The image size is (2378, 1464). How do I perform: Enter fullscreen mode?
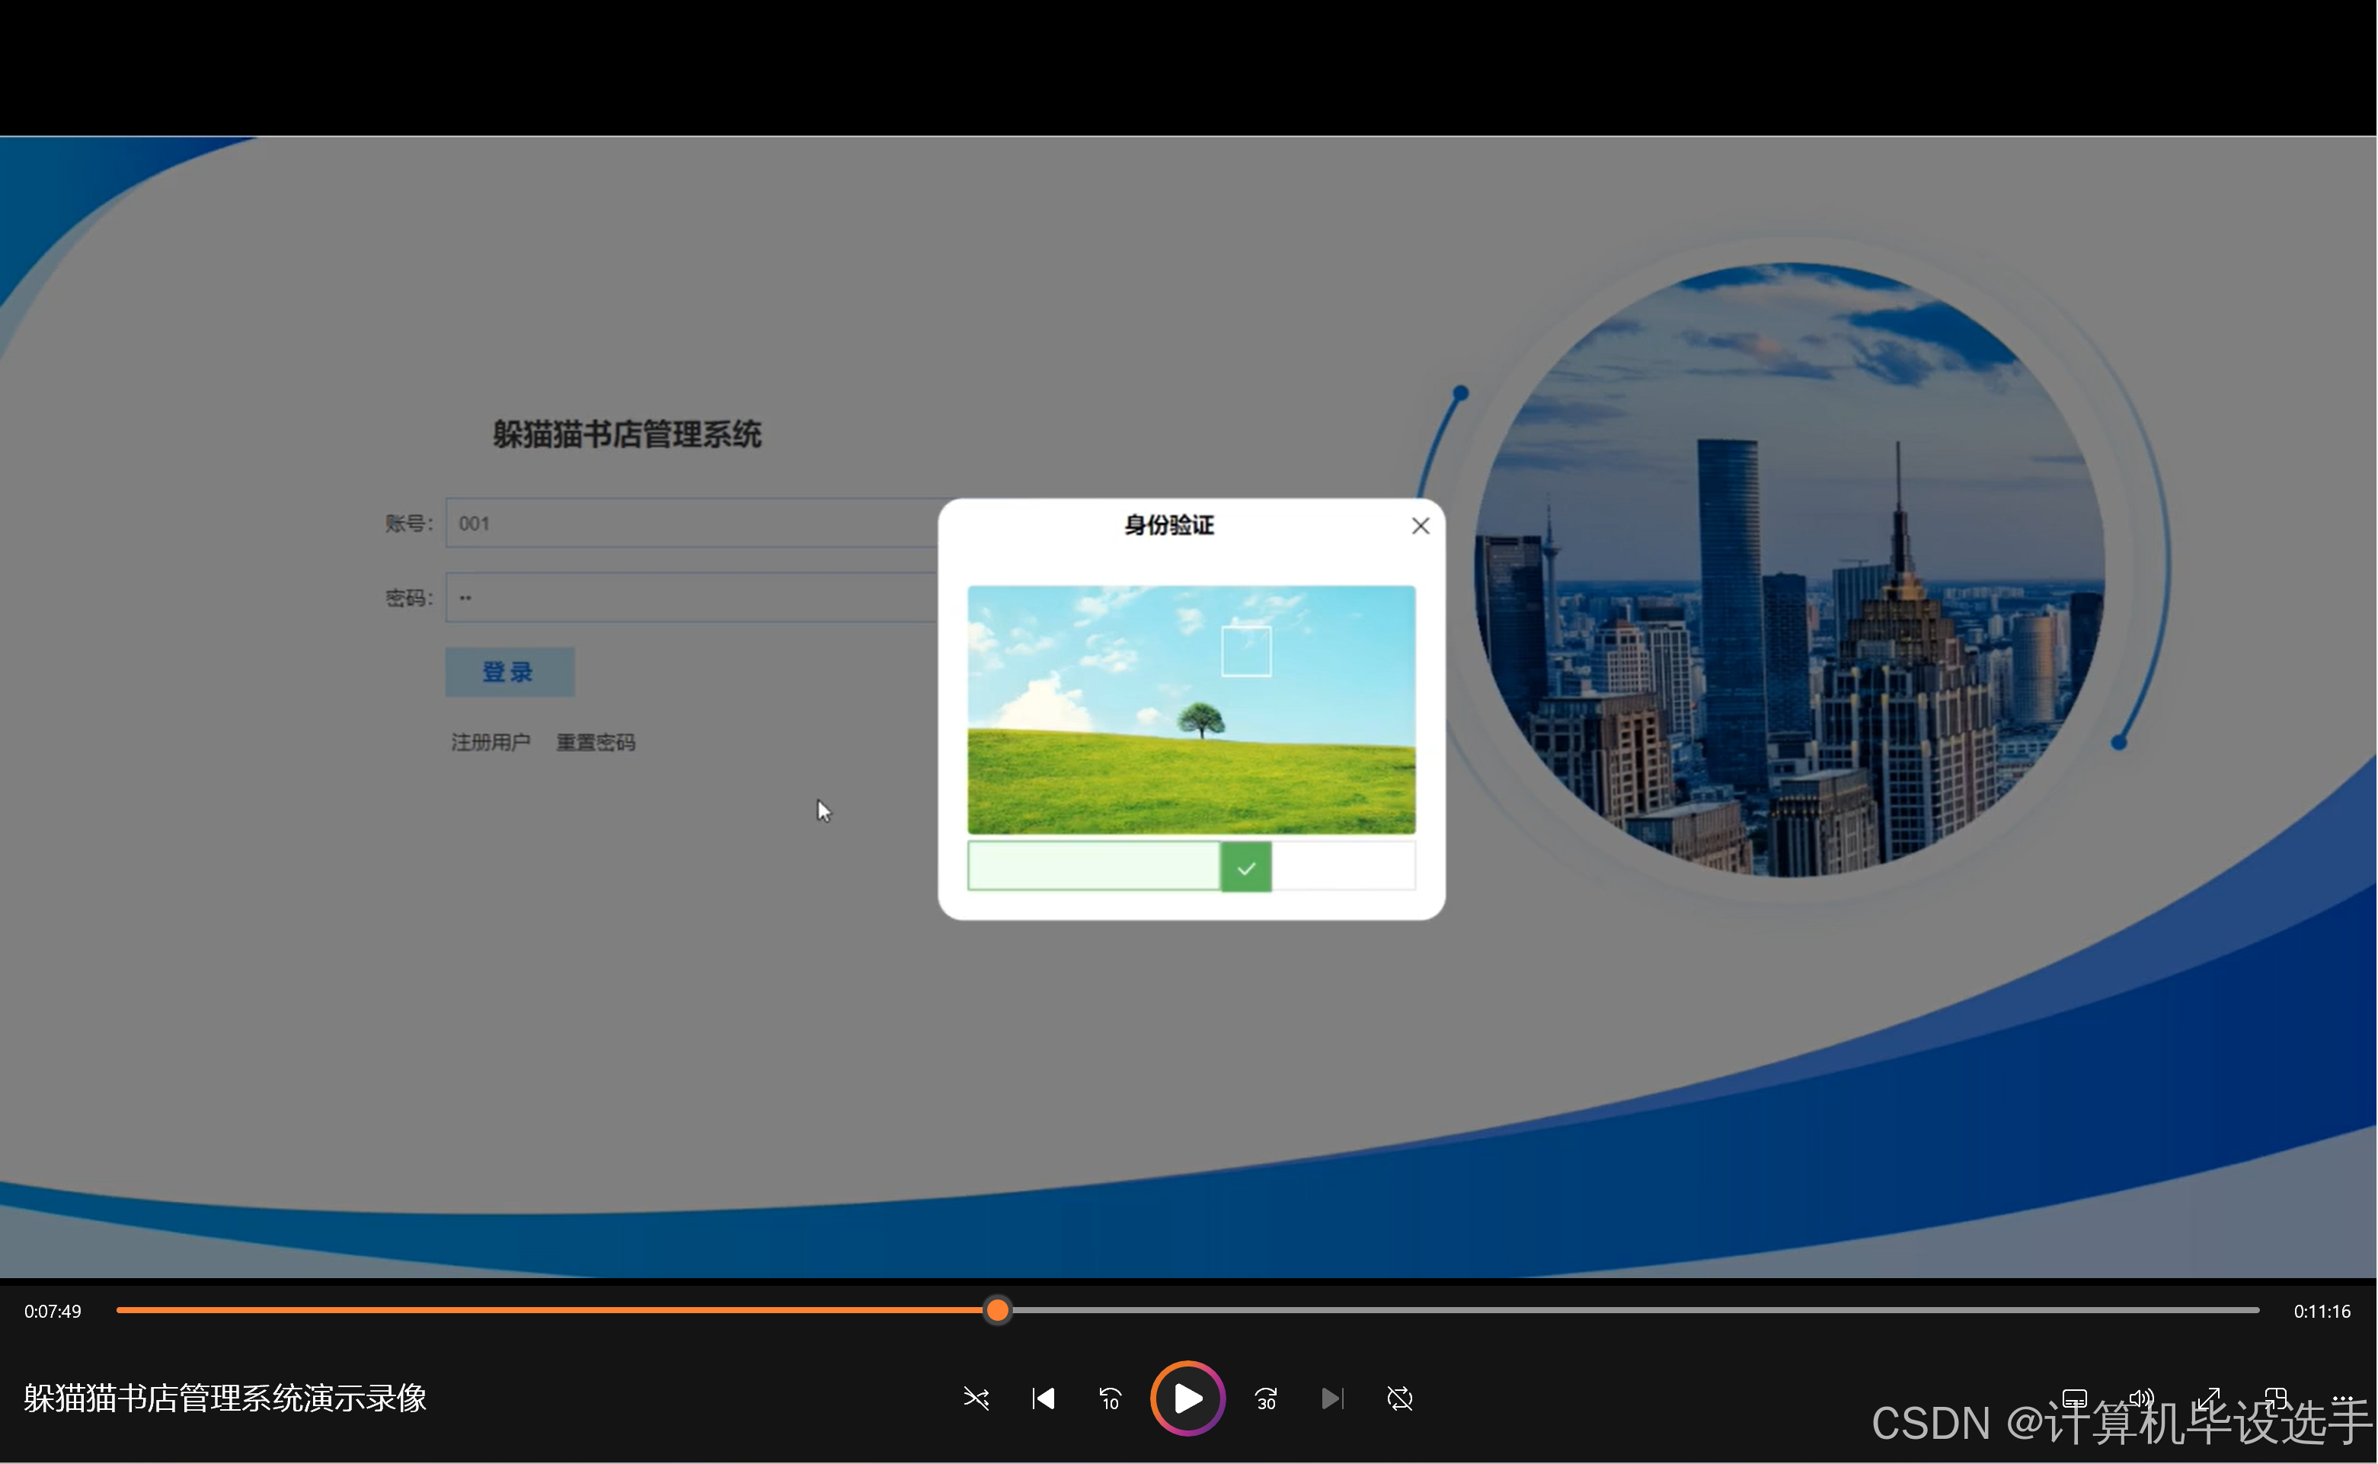point(2209,1398)
